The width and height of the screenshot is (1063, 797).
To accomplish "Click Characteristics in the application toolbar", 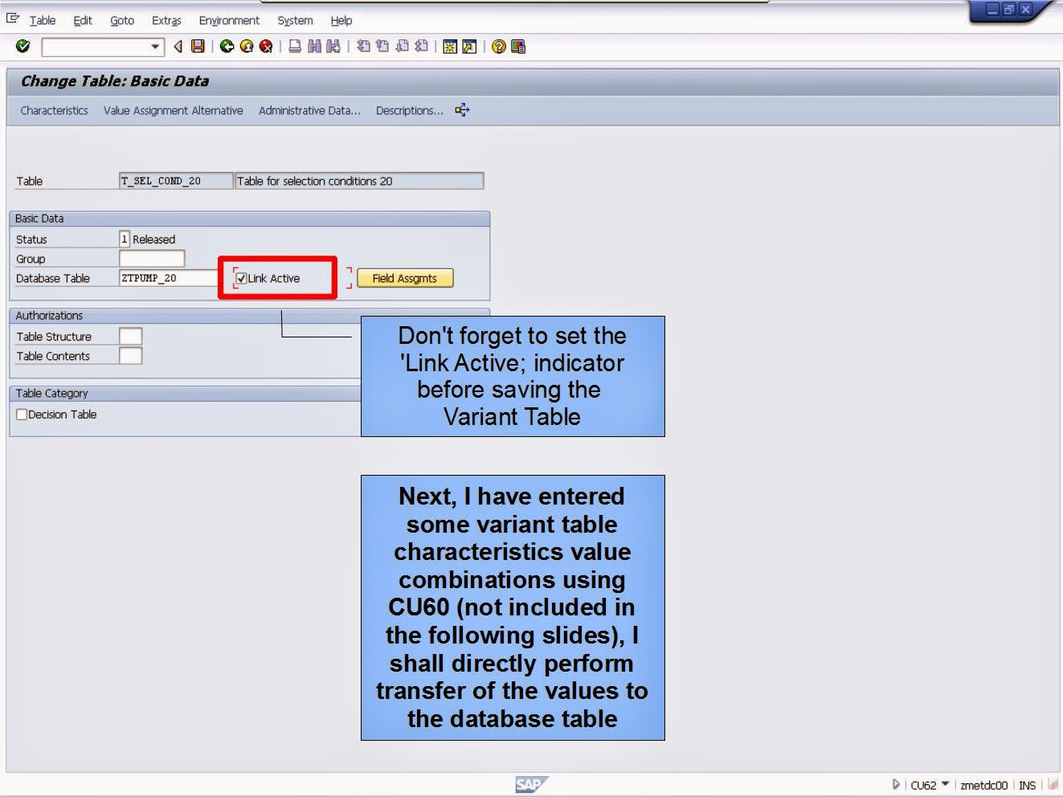I will [x=53, y=110].
